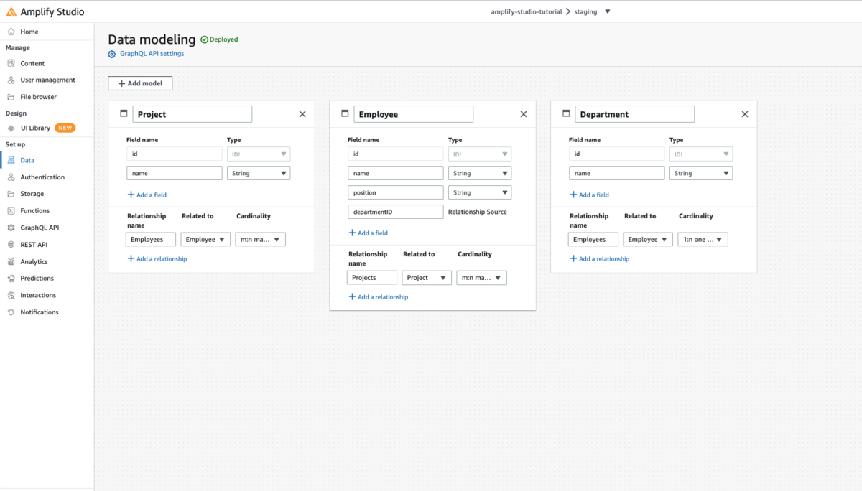Click the Home icon in sidebar
Image resolution: width=862 pixels, height=491 pixels.
11,32
